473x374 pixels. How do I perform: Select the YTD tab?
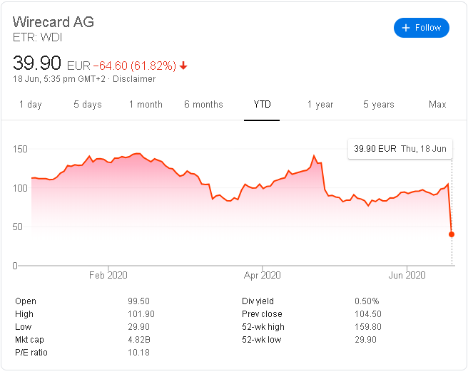(262, 105)
